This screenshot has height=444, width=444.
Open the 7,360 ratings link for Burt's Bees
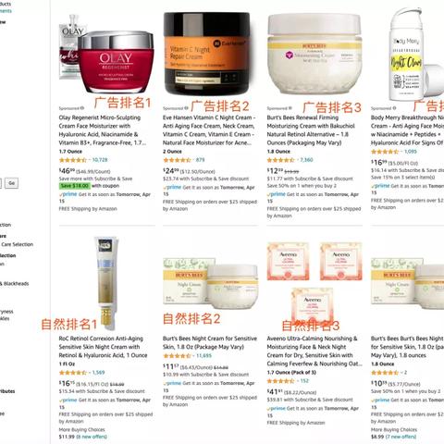[306, 160]
